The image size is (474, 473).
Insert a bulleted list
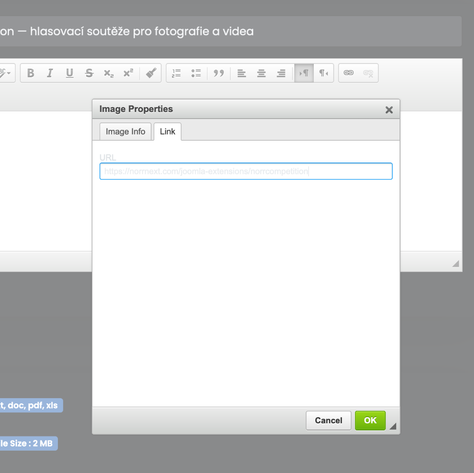tap(196, 73)
